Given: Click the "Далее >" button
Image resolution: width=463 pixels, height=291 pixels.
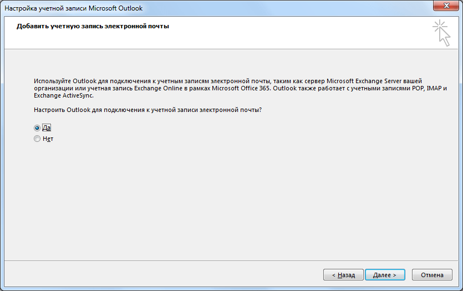Looking at the screenshot, I should (385, 274).
